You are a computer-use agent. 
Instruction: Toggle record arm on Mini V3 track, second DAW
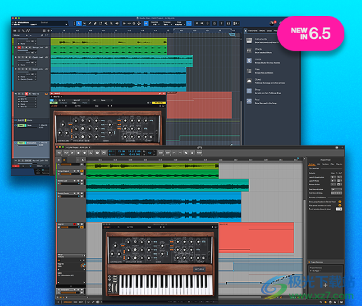pos(75,224)
